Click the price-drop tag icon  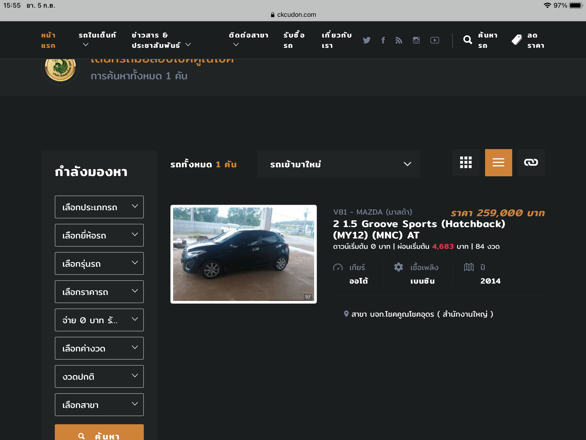517,40
